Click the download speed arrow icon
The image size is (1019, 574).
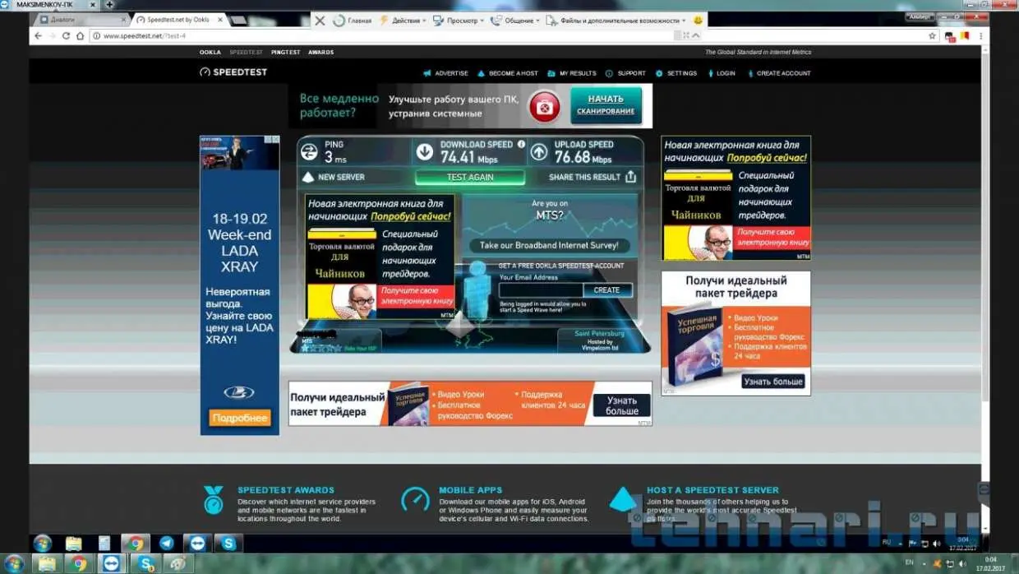coord(424,151)
